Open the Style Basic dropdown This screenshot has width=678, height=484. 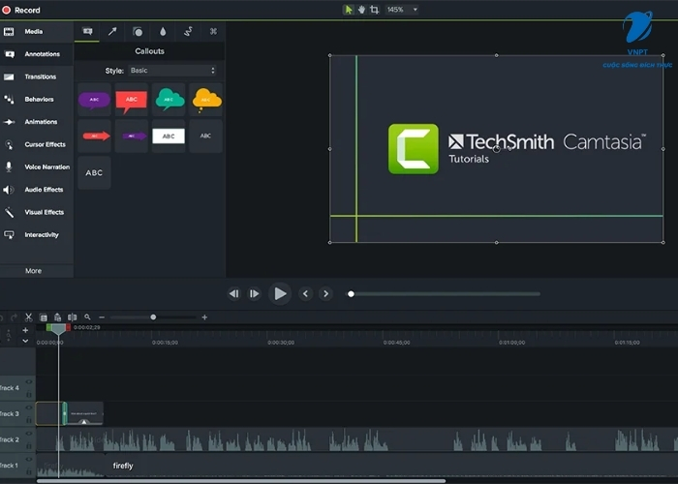[172, 71]
